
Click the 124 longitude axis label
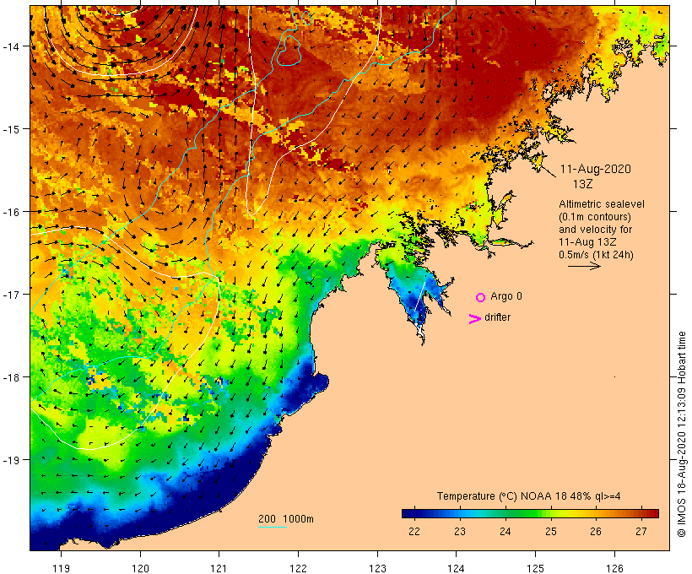click(x=457, y=568)
